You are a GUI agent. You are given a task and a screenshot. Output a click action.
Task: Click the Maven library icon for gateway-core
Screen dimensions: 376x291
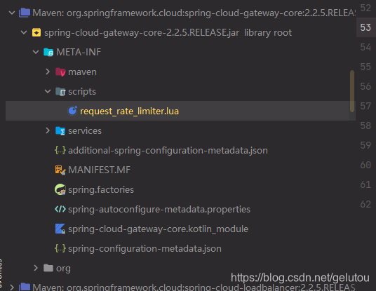(x=25, y=13)
